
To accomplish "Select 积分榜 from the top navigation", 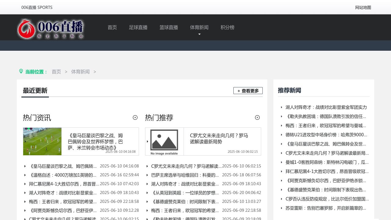I will click(x=227, y=28).
